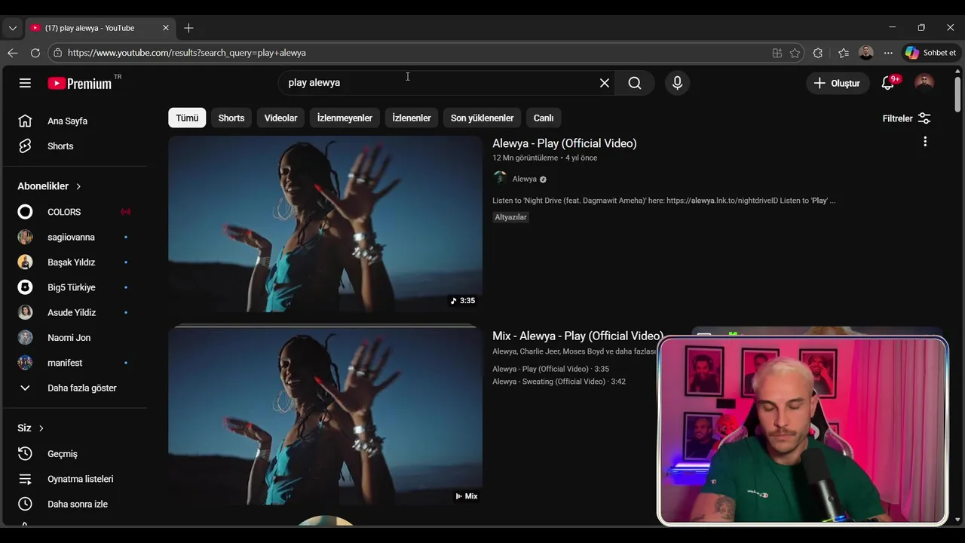The height and width of the screenshot is (543, 965).
Task: Click the page vertical scrollbar
Action: (x=958, y=94)
